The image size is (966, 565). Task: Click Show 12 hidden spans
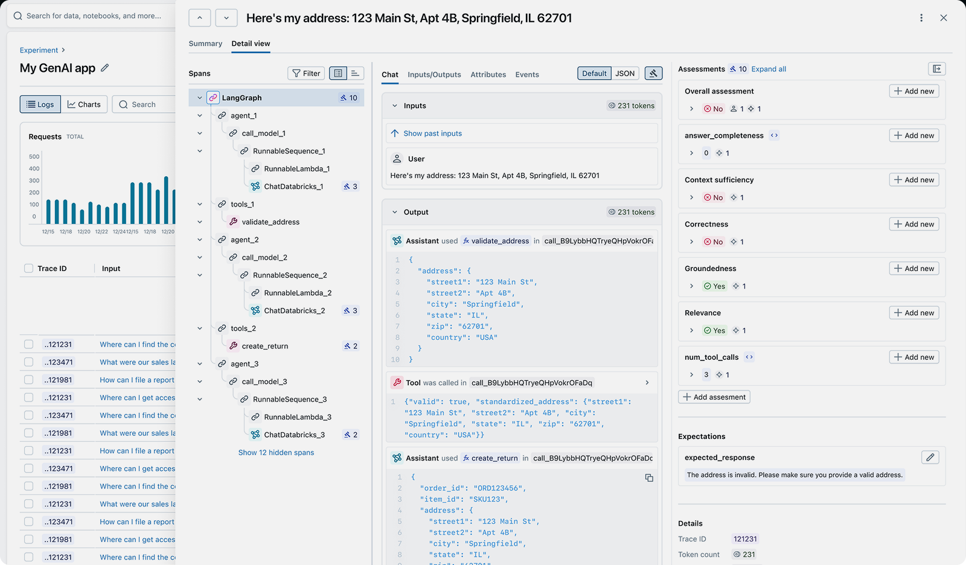pyautogui.click(x=276, y=452)
